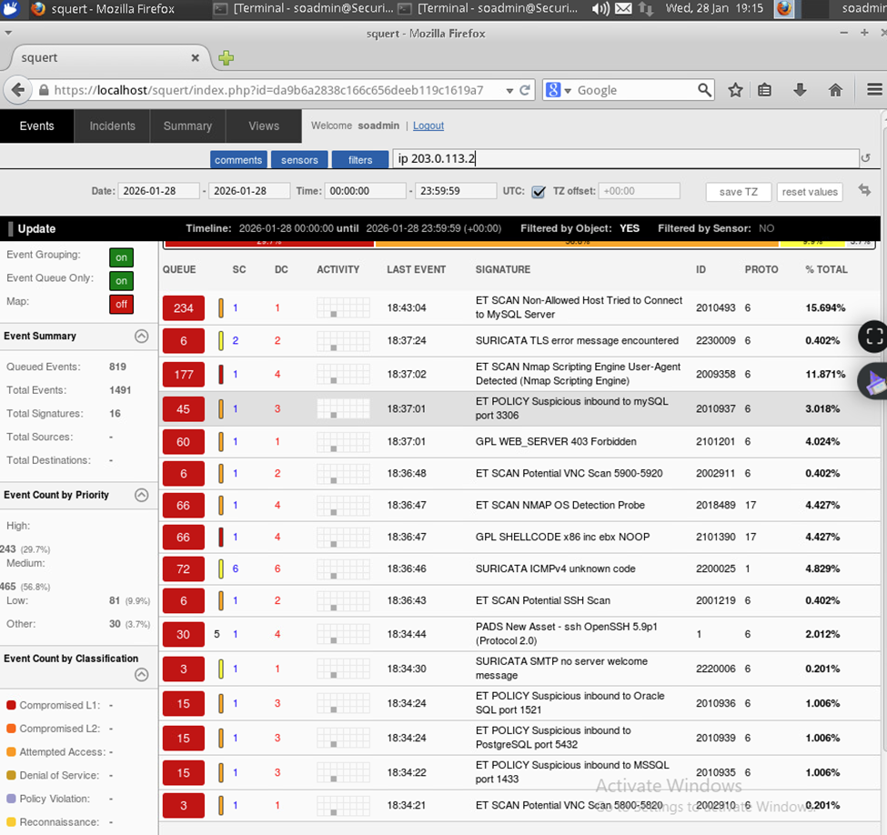
Task: Sort the table by QUEUE column header
Action: coord(179,270)
